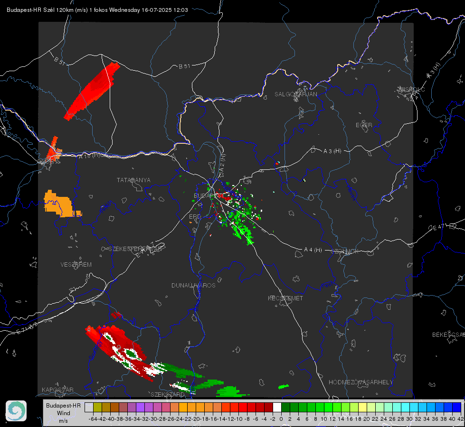Click the BEKESCSABA label at right edge
This screenshot has height=427, width=465.
pyautogui.click(x=448, y=335)
